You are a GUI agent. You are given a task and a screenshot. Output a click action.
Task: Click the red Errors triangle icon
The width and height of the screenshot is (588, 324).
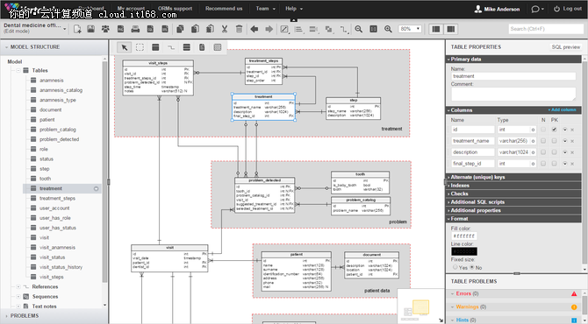tap(574, 293)
